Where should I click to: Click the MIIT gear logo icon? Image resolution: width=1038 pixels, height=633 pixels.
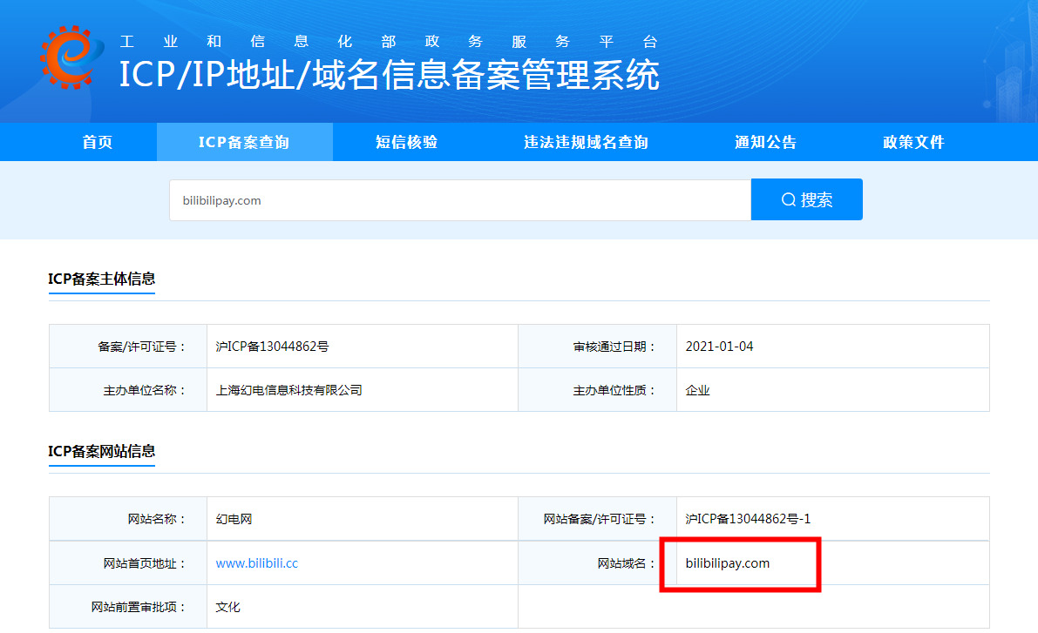point(66,57)
